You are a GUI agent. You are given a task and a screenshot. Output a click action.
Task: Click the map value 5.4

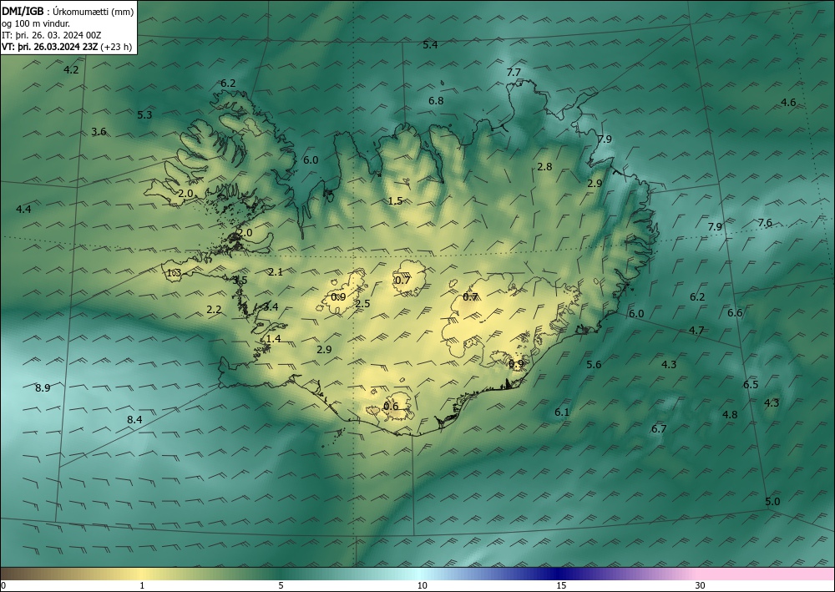click(x=430, y=45)
